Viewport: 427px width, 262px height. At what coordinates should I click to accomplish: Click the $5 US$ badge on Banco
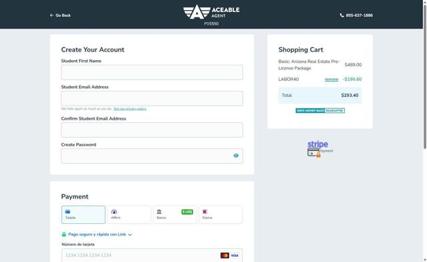[187, 212]
